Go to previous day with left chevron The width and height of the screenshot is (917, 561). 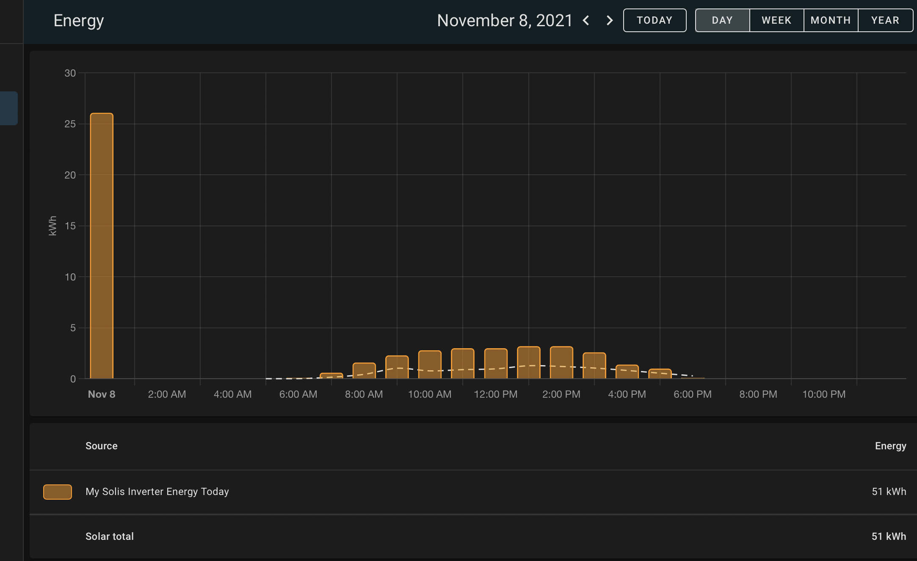coord(586,20)
